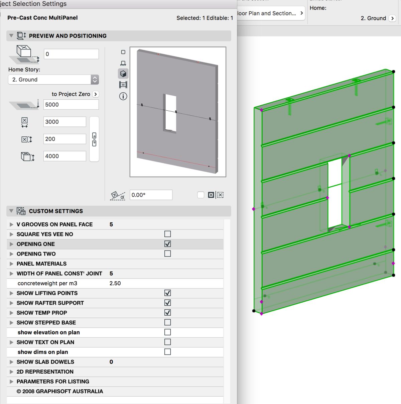Viewport: 401px width, 404px height.
Task: Enable SHOW TEXT ON PLAN checkbox
Action: pyautogui.click(x=168, y=342)
